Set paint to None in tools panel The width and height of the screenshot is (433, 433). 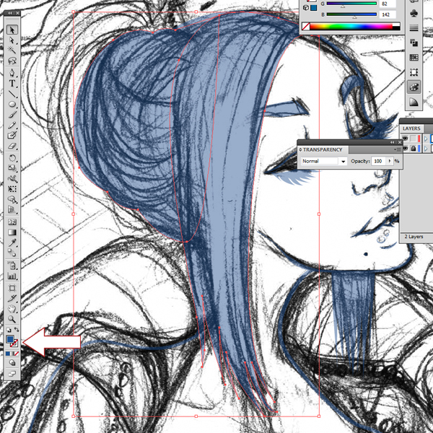click(17, 354)
